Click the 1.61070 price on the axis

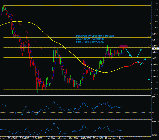coord(155,4)
